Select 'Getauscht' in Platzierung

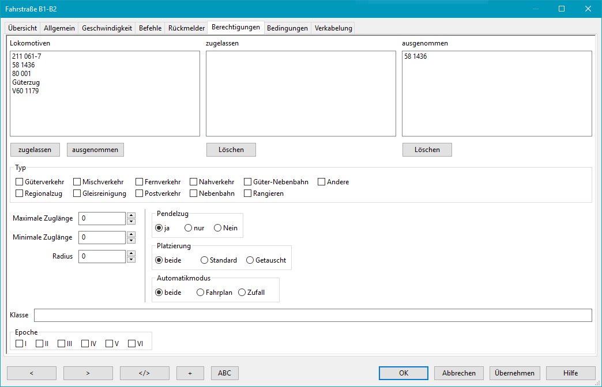tap(250, 260)
